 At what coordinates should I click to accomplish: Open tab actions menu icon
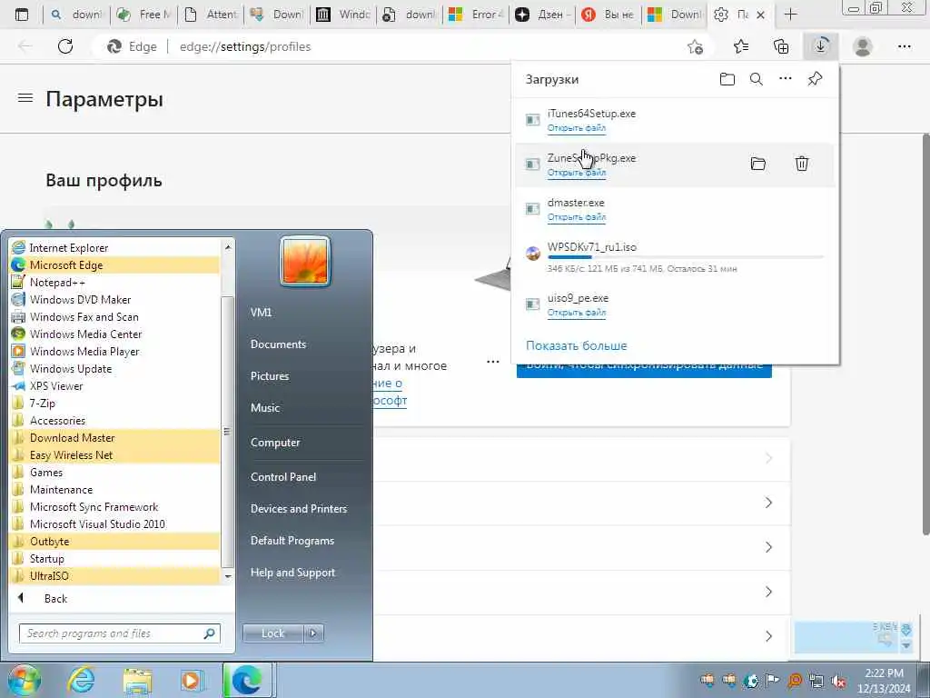[22, 15]
